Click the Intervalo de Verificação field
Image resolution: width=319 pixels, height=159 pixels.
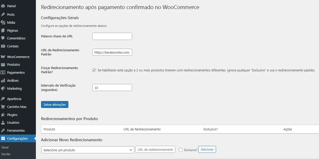click(112, 88)
